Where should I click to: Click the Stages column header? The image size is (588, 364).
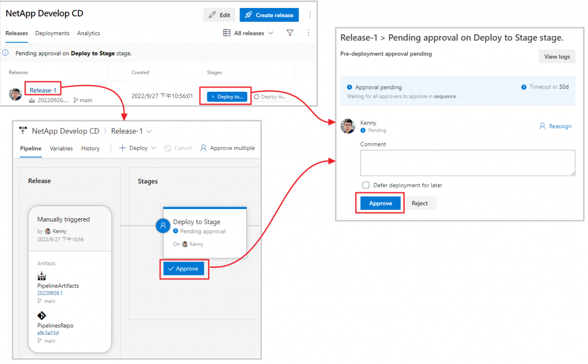215,72
